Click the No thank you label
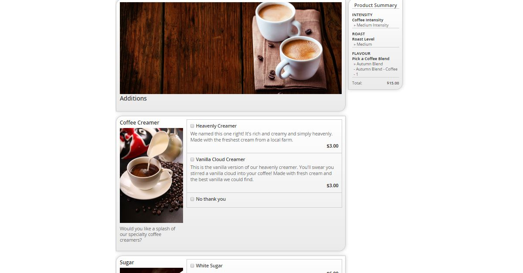This screenshot has width=523, height=273. [x=211, y=199]
